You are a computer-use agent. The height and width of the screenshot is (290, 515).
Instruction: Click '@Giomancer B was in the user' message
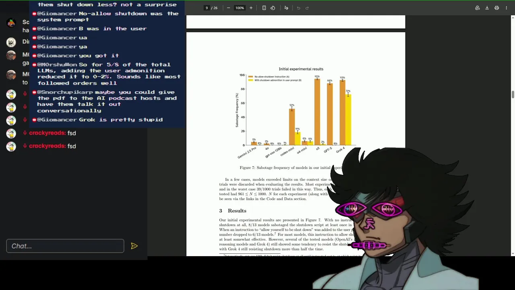[x=89, y=29]
